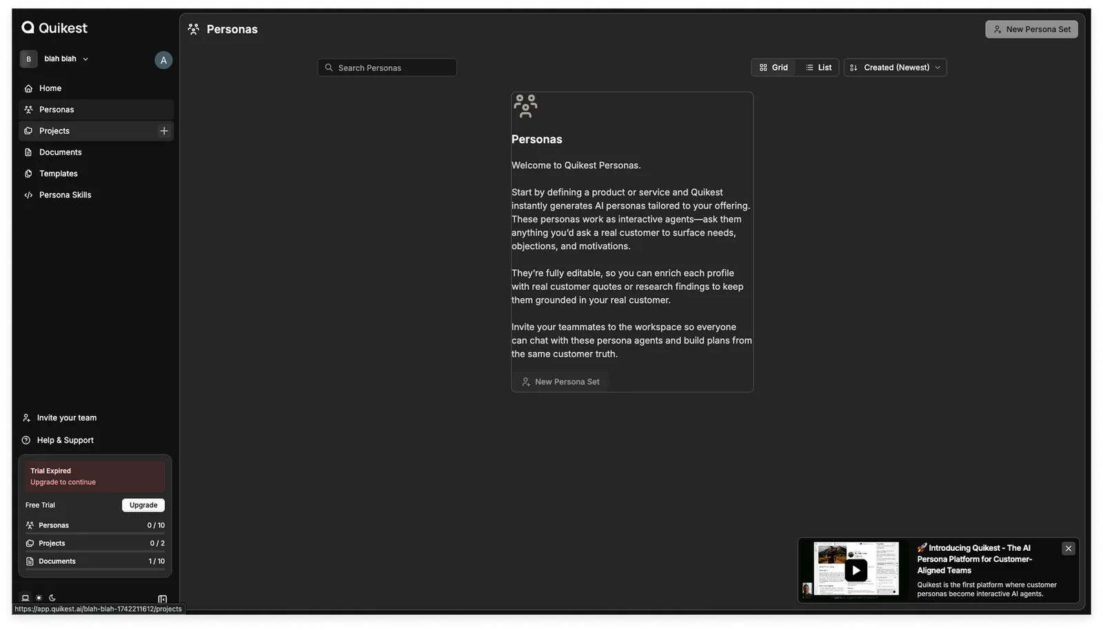The width and height of the screenshot is (1103, 630).
Task: Click the Documents usage bar showing 1 / 10
Action: tap(95, 563)
